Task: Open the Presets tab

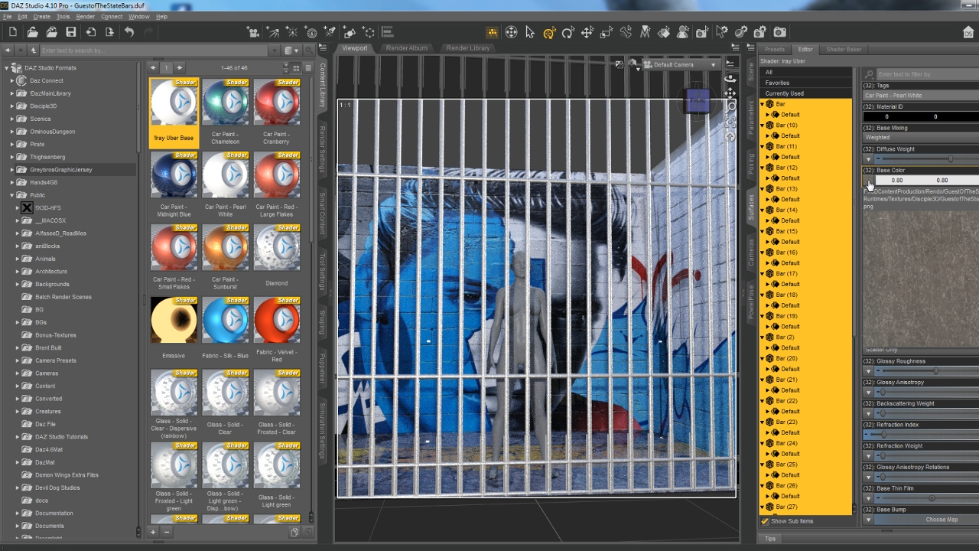Action: [x=775, y=50]
